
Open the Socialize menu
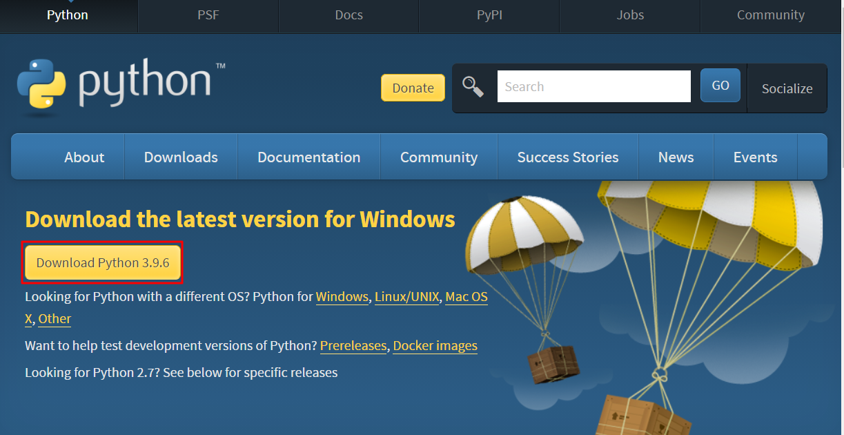click(787, 88)
